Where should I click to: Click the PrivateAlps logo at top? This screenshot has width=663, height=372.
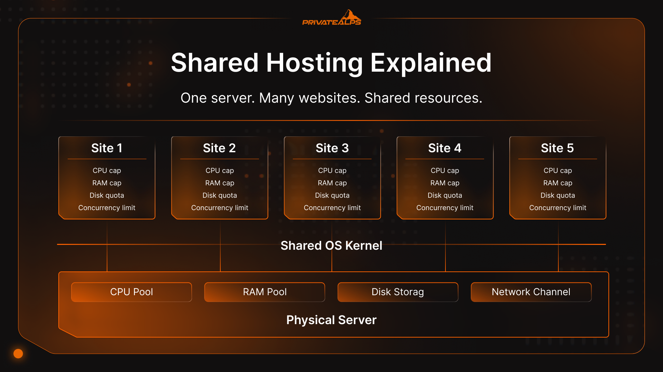pyautogui.click(x=331, y=18)
